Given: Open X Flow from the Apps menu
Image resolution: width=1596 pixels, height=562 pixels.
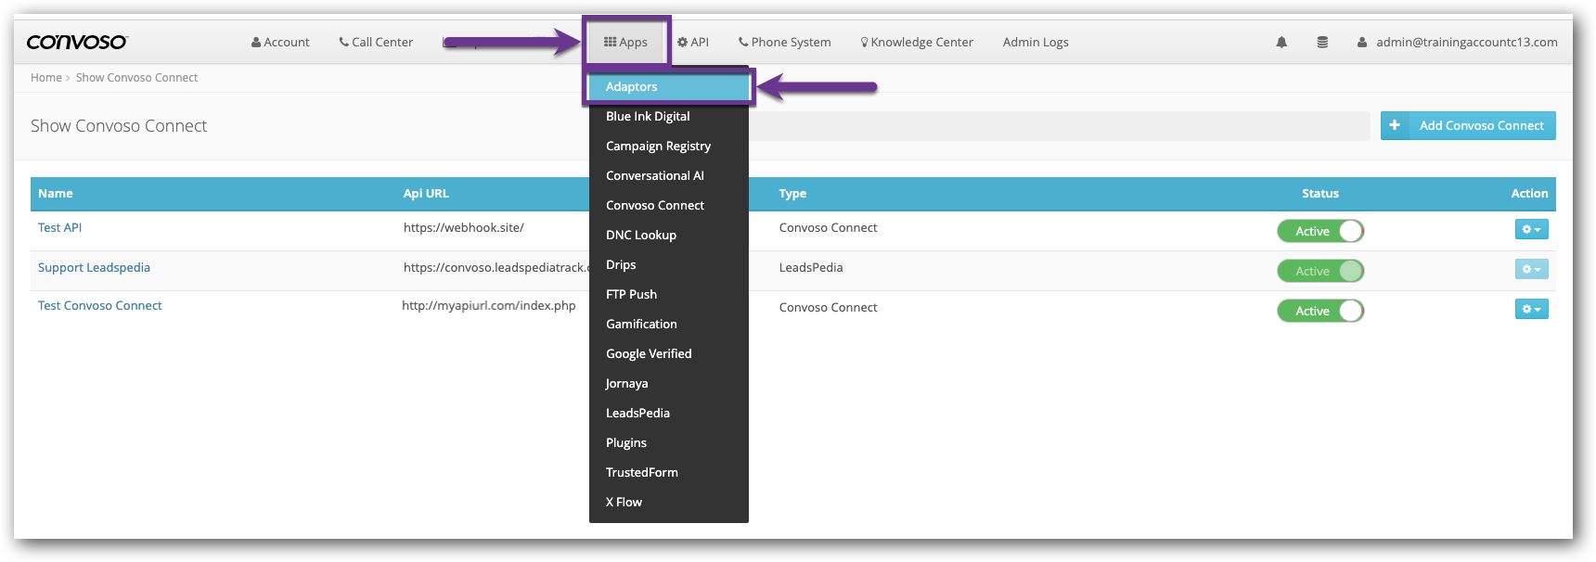Looking at the screenshot, I should tap(669, 502).
